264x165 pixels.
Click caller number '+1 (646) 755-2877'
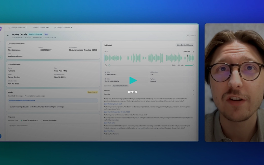[x=111, y=75]
